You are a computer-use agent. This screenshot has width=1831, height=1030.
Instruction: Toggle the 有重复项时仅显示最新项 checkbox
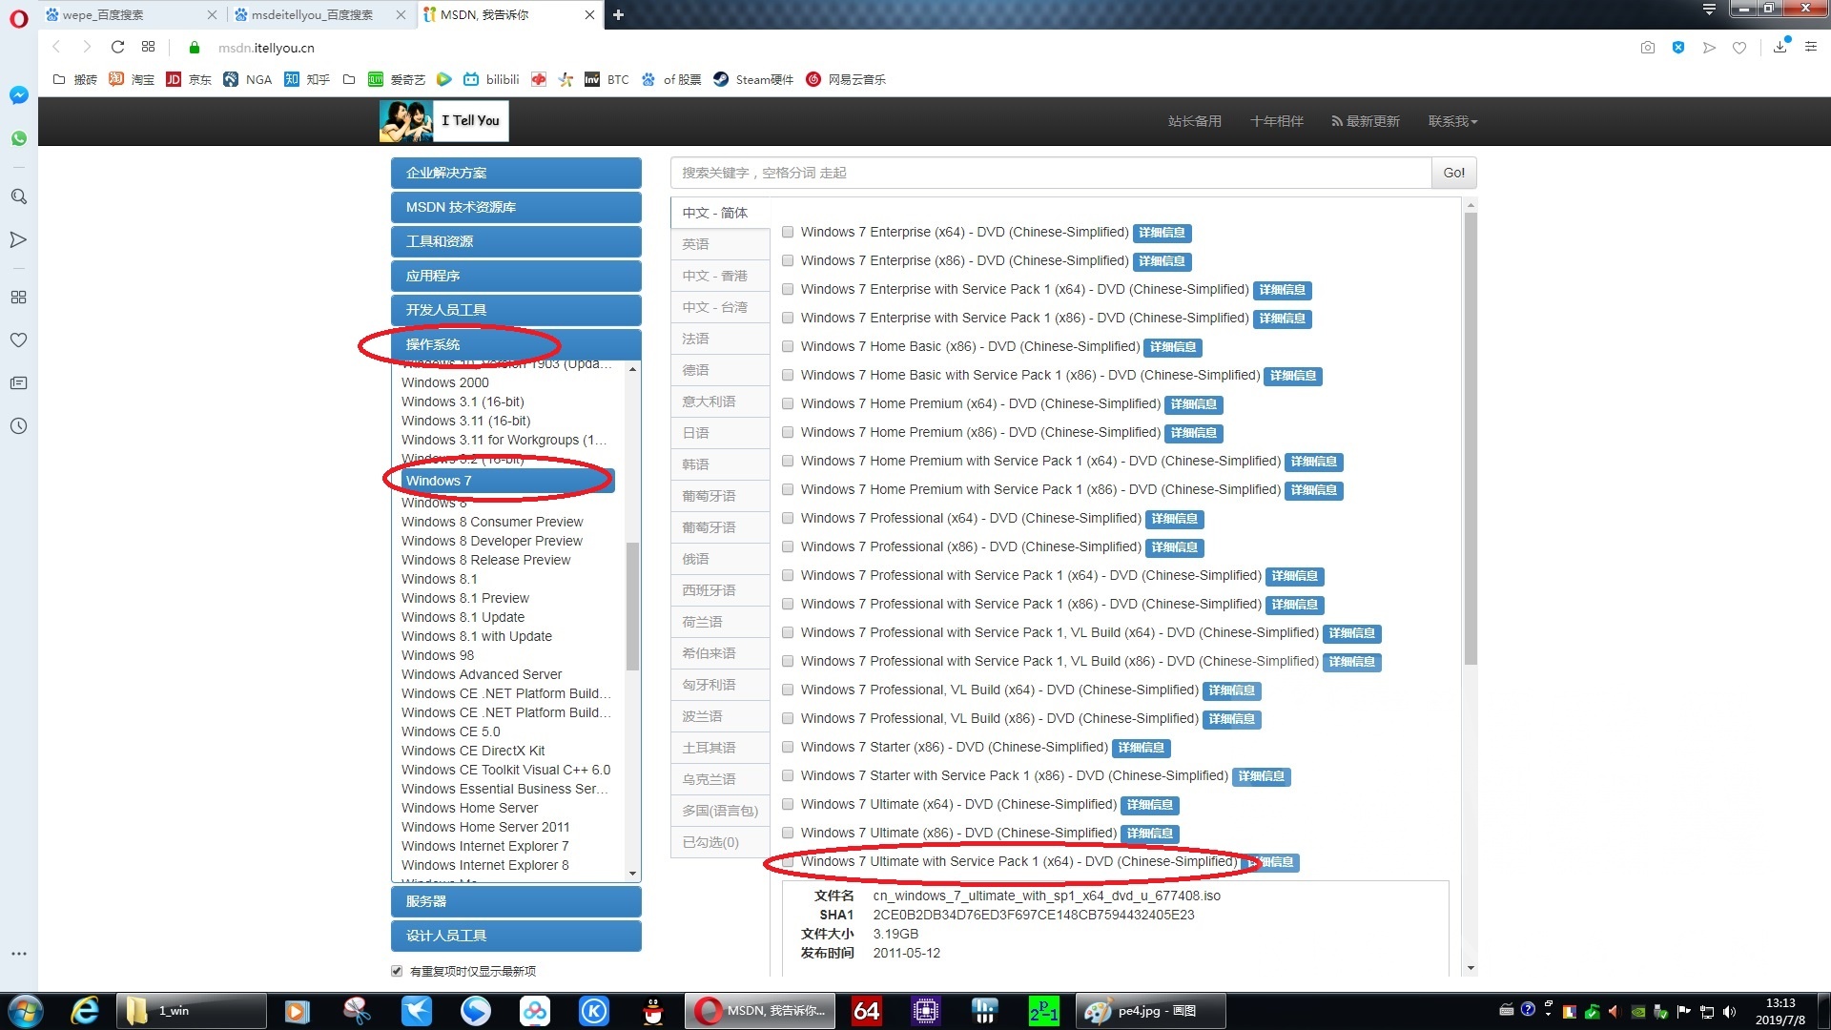[397, 971]
